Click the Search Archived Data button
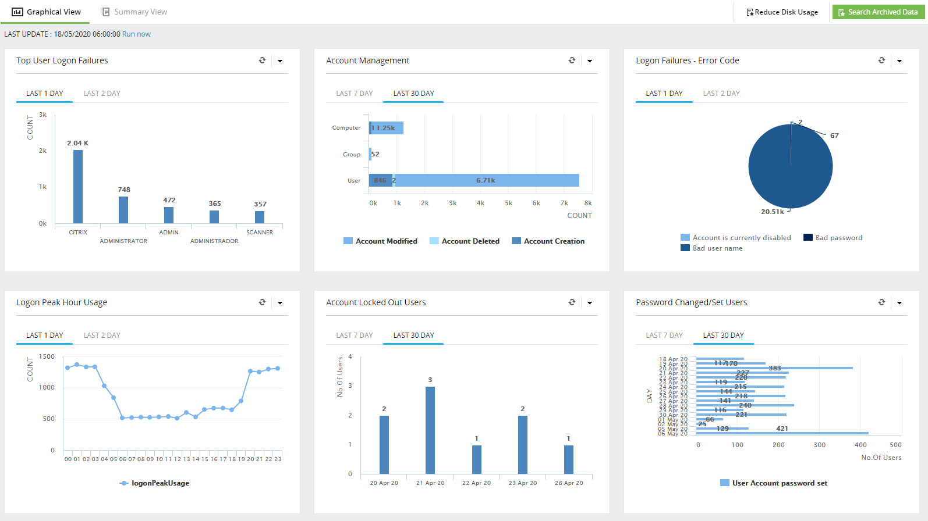The height and width of the screenshot is (521, 928). pos(878,12)
